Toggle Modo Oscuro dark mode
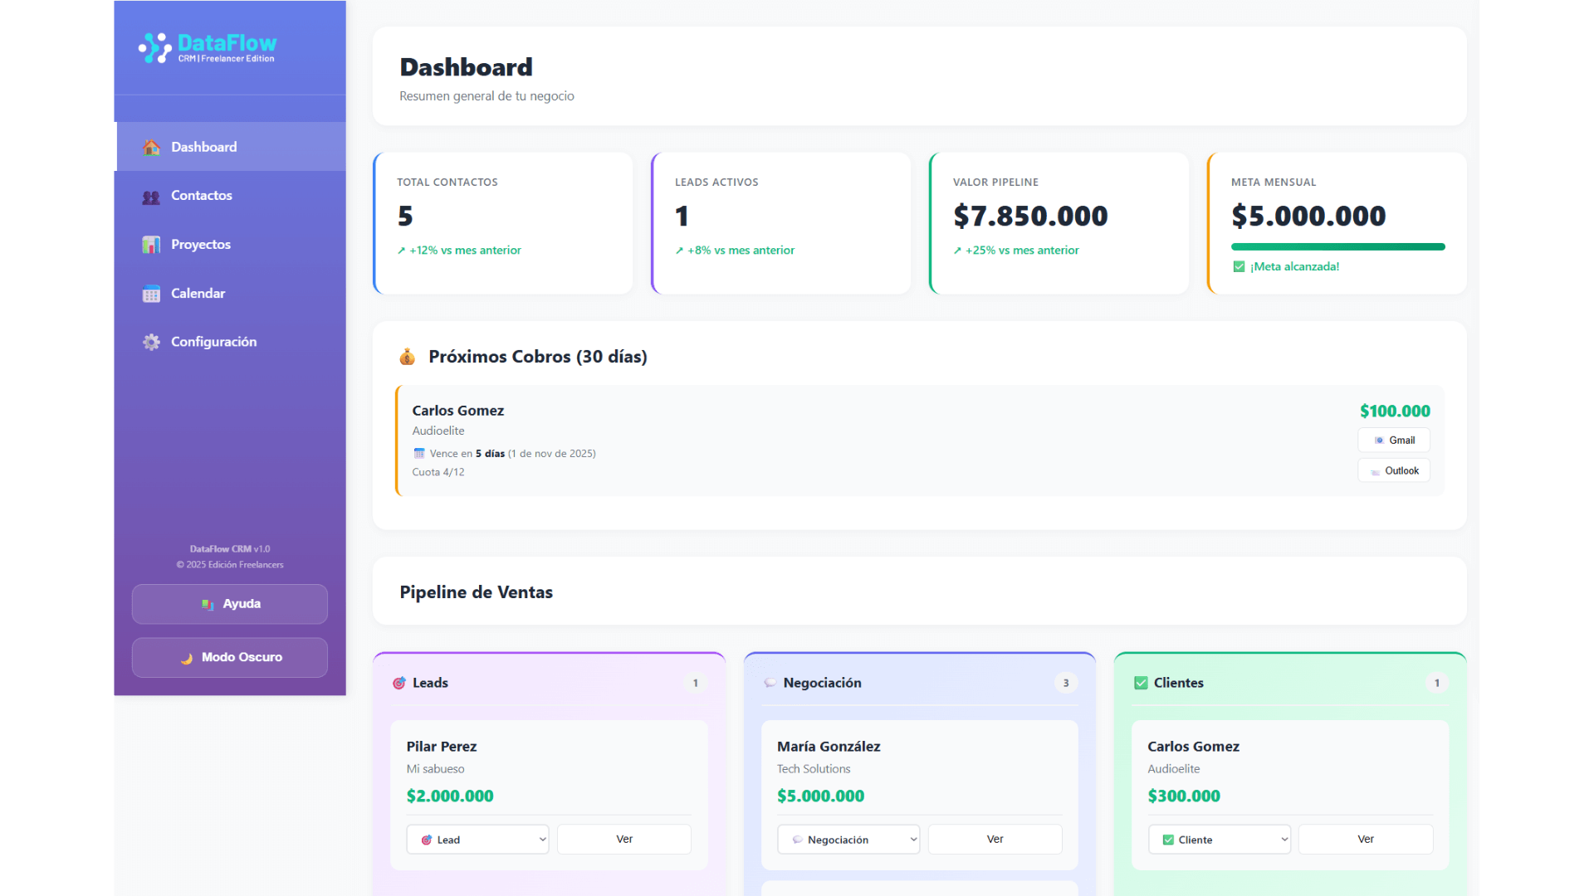Viewport: 1594px width, 896px height. (x=230, y=657)
